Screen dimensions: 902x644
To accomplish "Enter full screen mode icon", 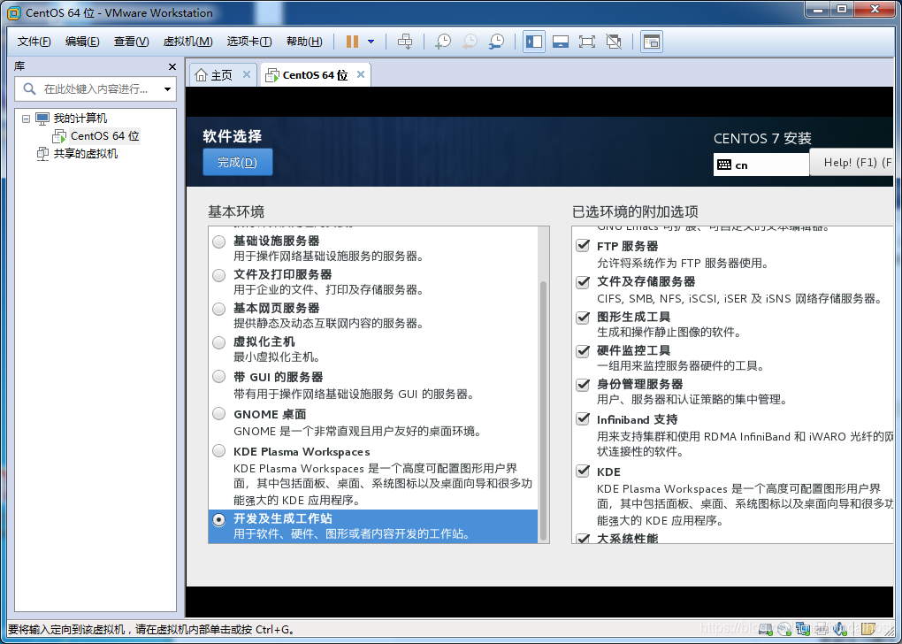I will pyautogui.click(x=587, y=42).
